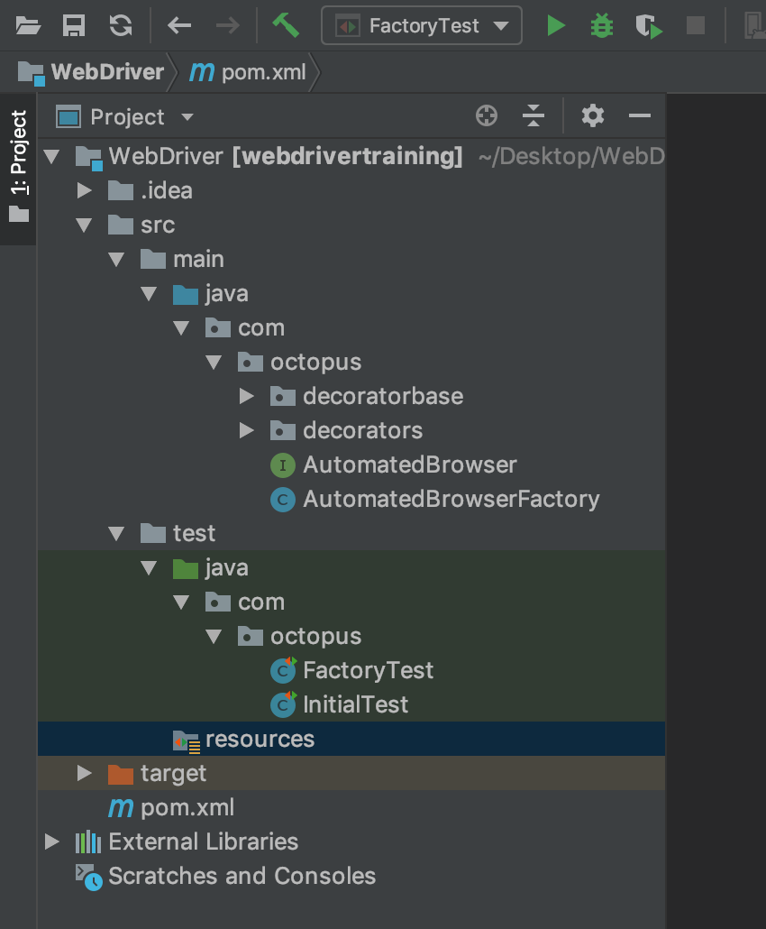Run with Coverage shield icon
The image size is (766, 929).
point(648,25)
